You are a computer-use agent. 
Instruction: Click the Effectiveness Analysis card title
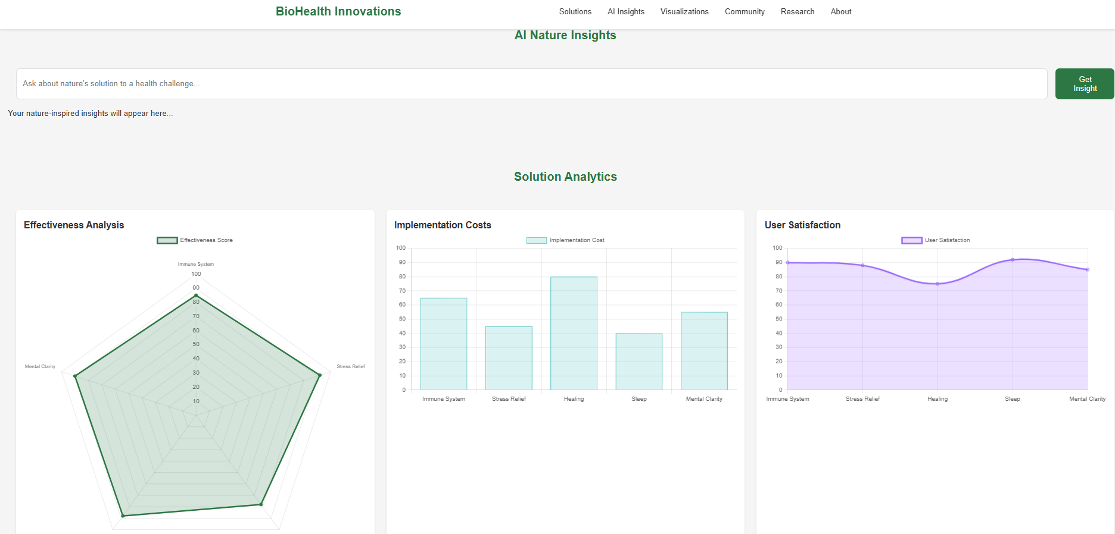coord(74,225)
